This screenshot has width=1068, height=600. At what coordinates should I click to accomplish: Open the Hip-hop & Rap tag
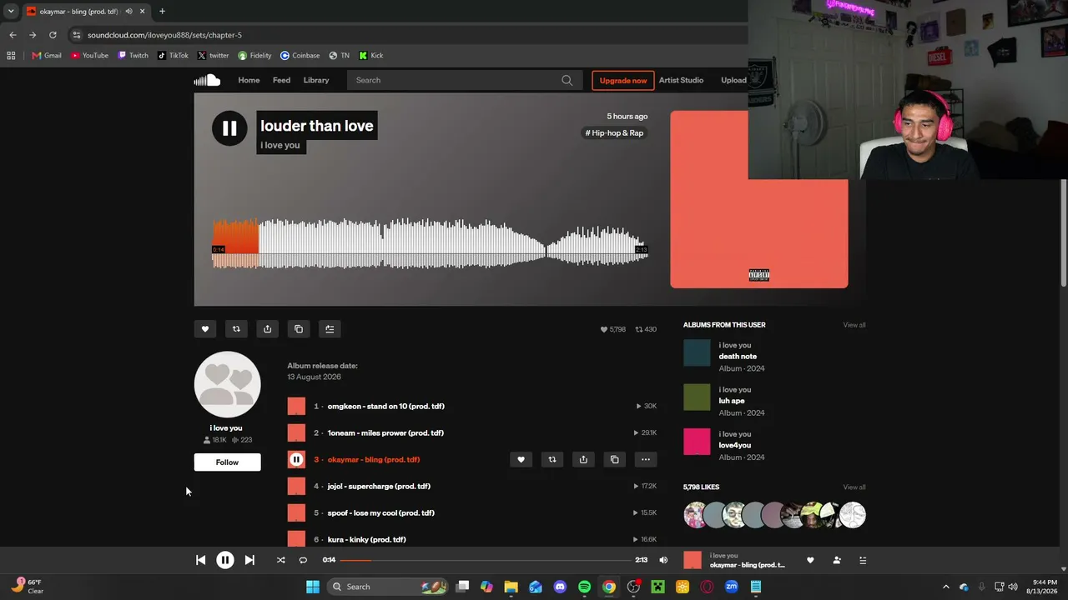click(x=615, y=133)
